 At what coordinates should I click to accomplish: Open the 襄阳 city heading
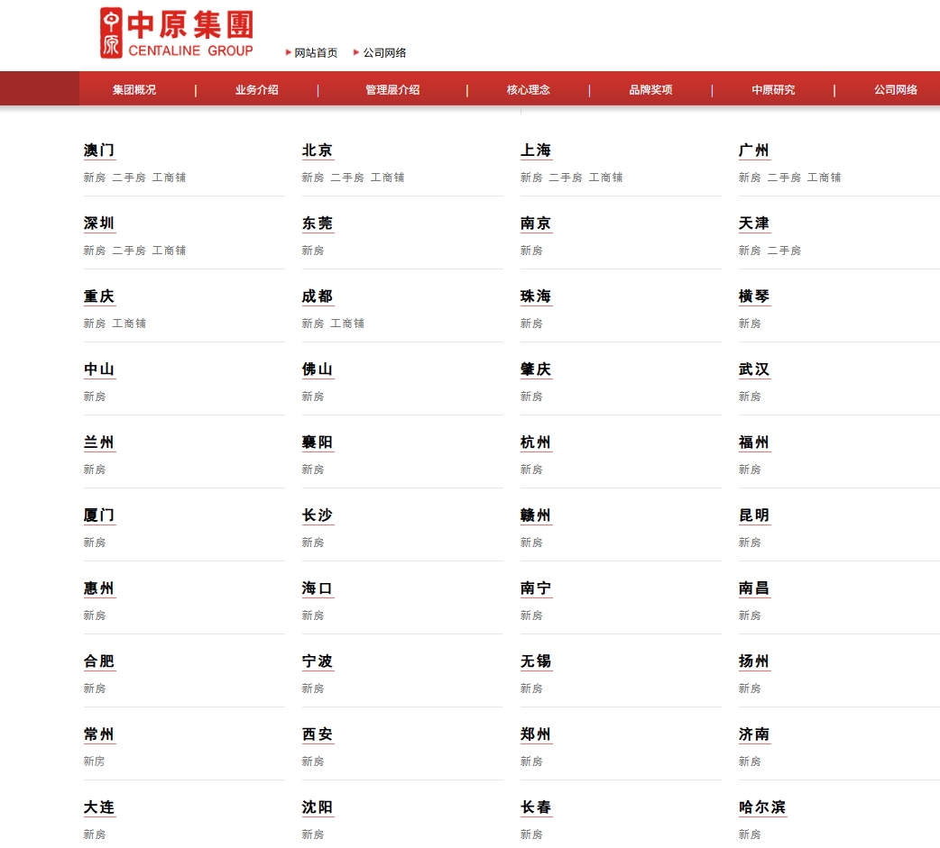click(318, 442)
